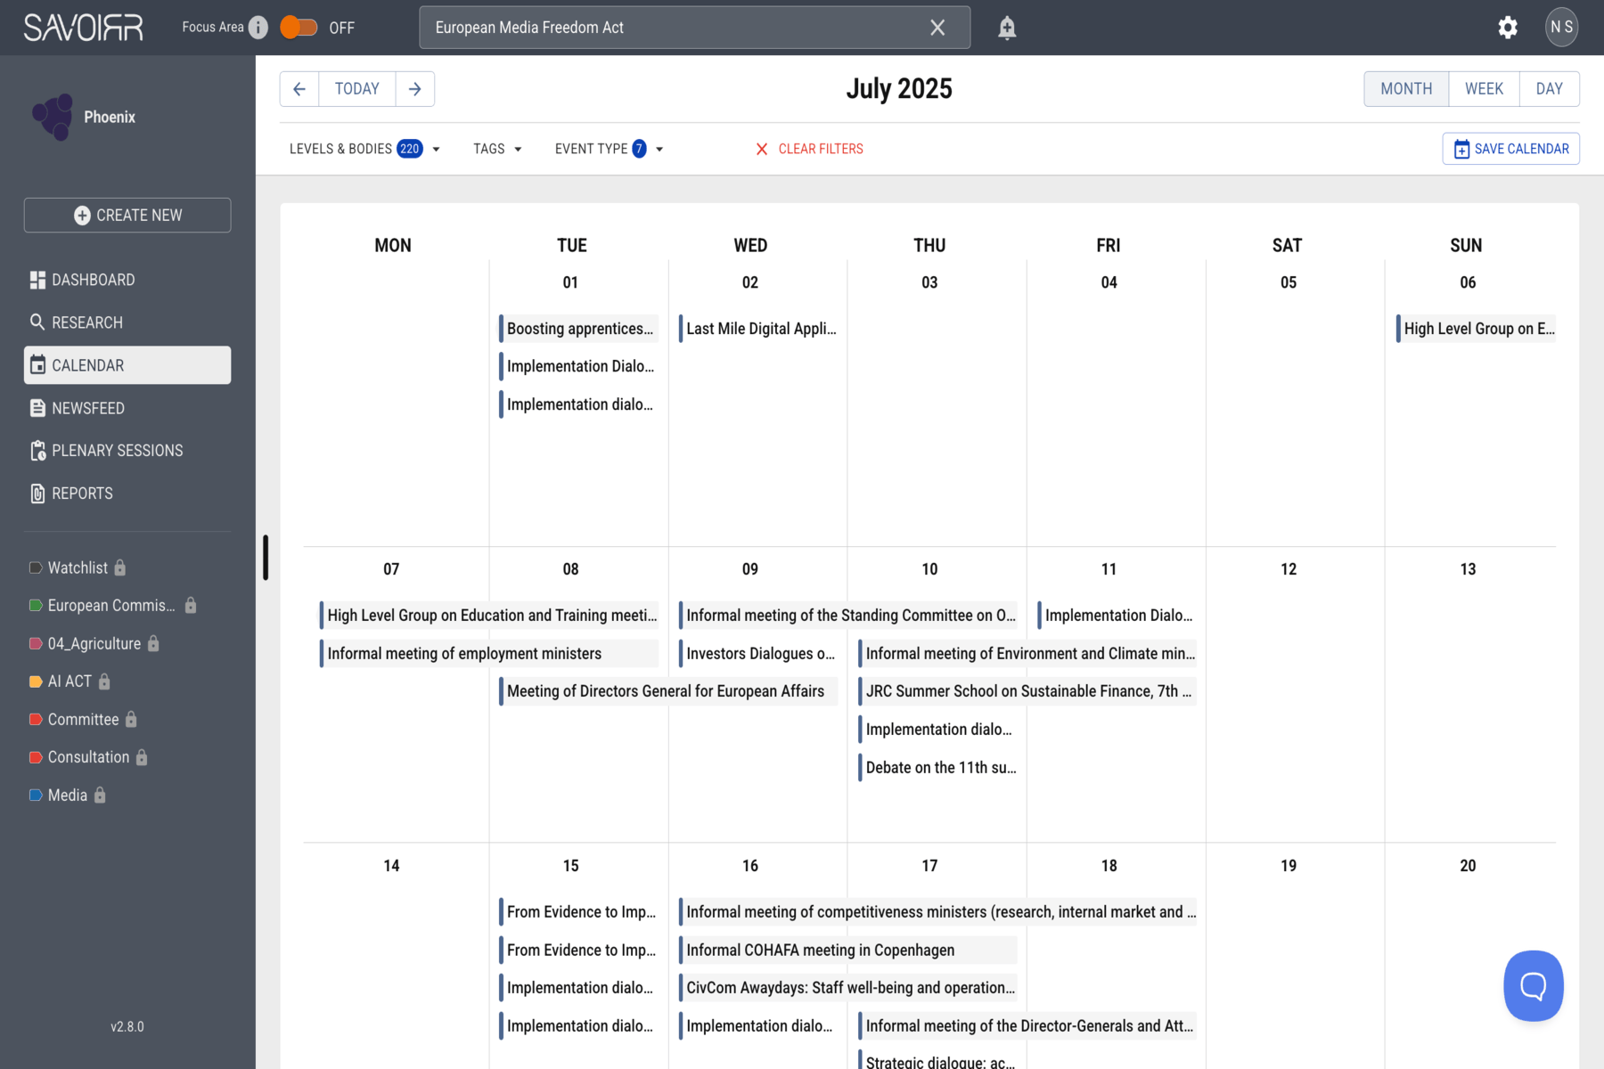Viewport: 1604px width, 1069px height.
Task: Open Reports in the sidebar
Action: click(x=127, y=494)
